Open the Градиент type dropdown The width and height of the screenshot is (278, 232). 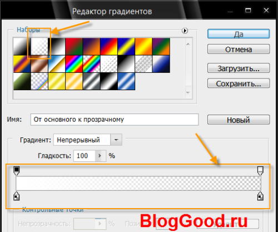(116, 140)
